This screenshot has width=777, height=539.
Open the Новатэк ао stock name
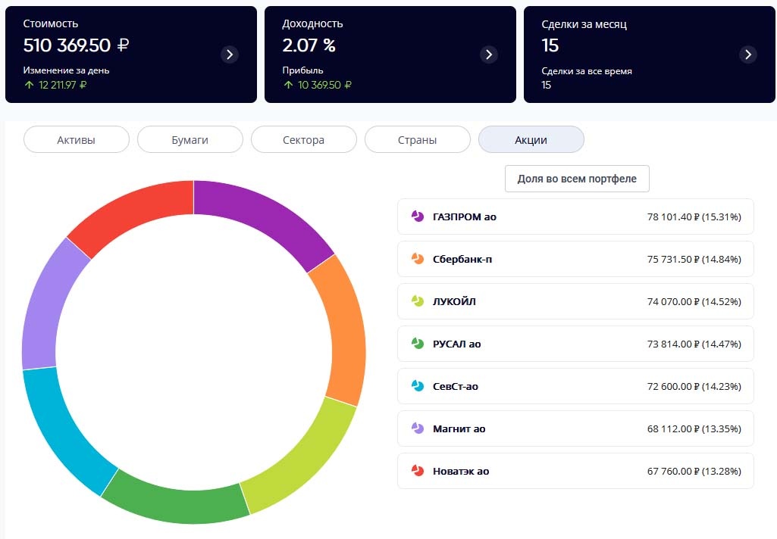(x=461, y=471)
